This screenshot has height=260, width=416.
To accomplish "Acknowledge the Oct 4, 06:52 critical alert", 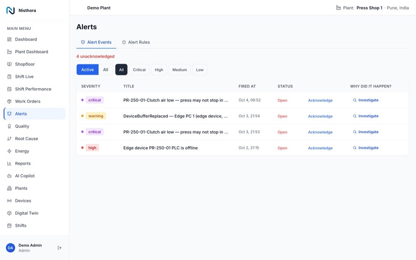I will (x=320, y=100).
